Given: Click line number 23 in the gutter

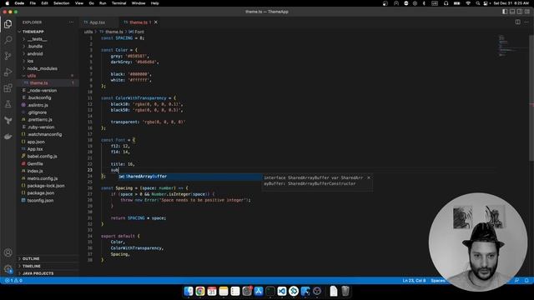Looking at the screenshot, I should click(x=90, y=170).
